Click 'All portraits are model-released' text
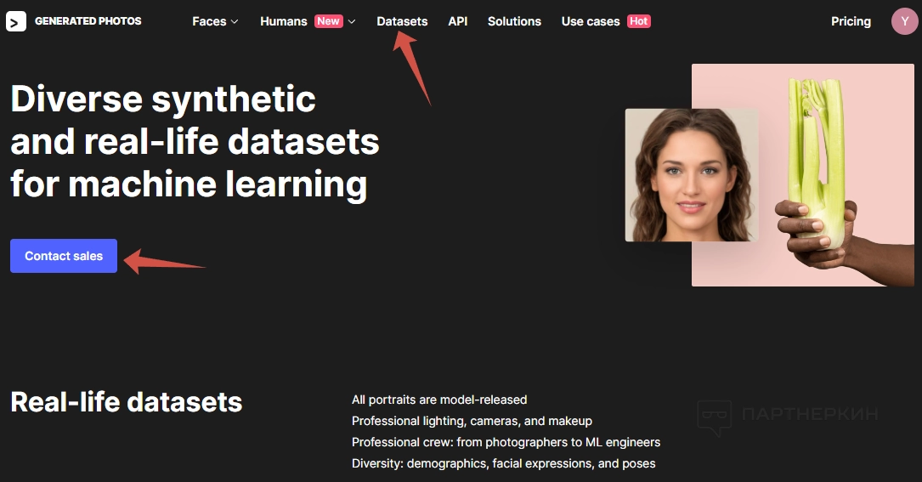The height and width of the screenshot is (482, 922). (x=439, y=400)
